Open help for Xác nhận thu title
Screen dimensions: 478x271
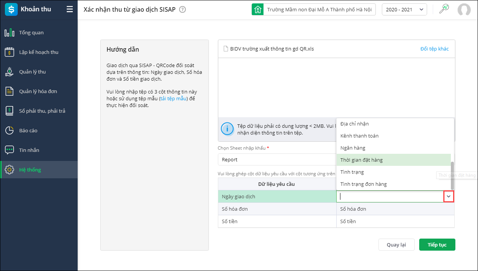click(182, 9)
